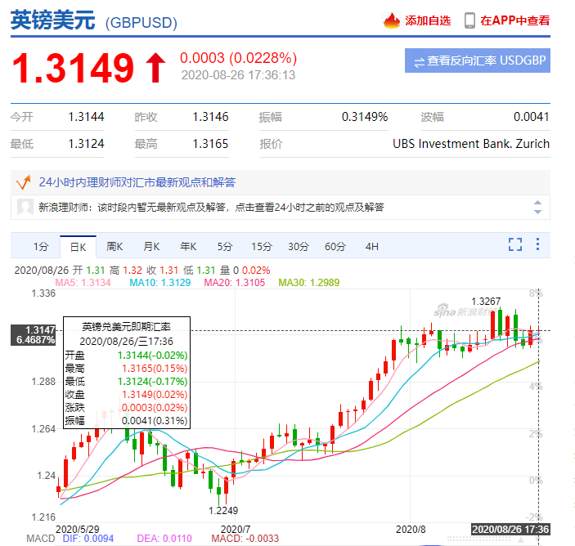Click 查看反向汇率 USDGBP button
This screenshot has height=546, width=575.
(x=478, y=61)
